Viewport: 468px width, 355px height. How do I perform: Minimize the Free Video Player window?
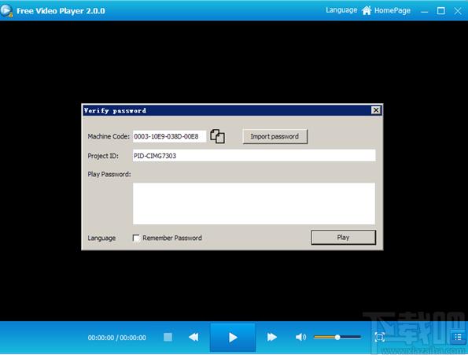pos(425,11)
